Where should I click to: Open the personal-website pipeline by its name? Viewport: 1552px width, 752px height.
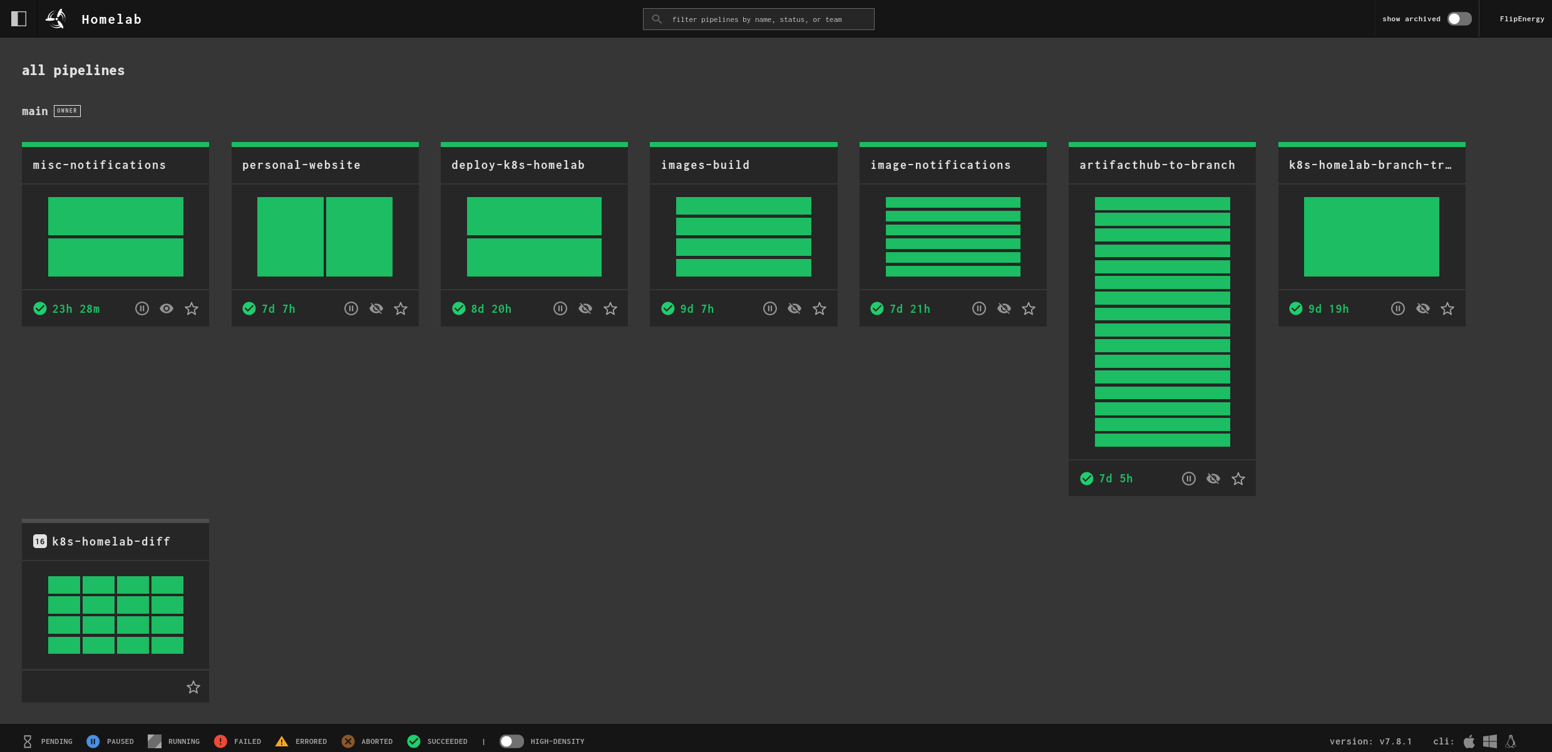301,165
